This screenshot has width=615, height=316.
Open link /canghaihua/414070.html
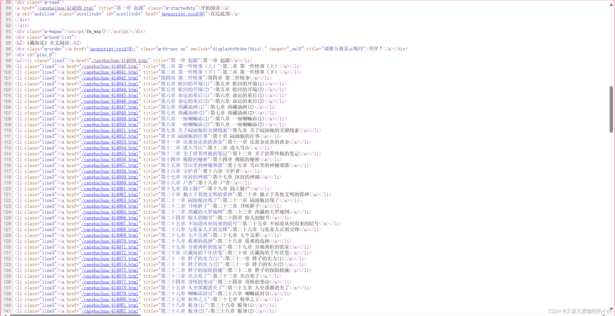click(x=110, y=241)
